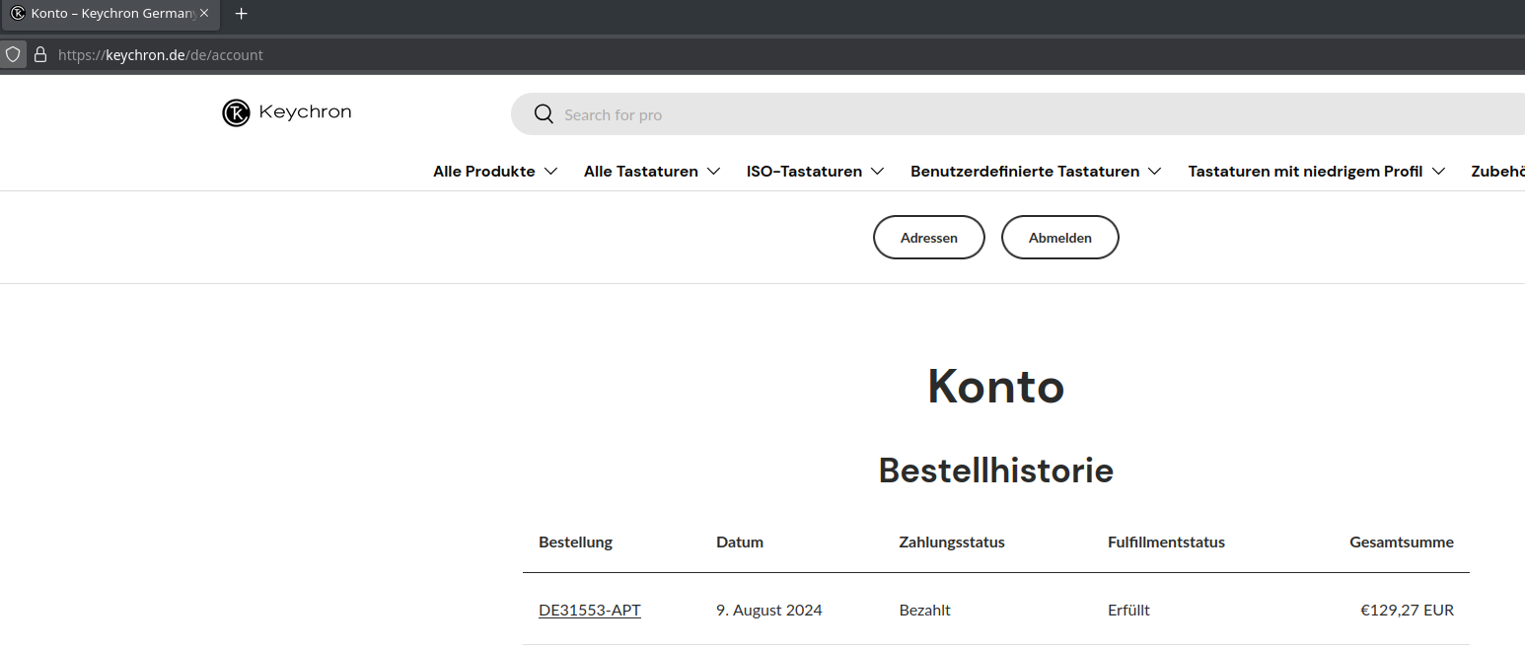Viewport: 1525px width, 651px height.
Task: Click the Keychron wordmark text
Action: pos(305,112)
